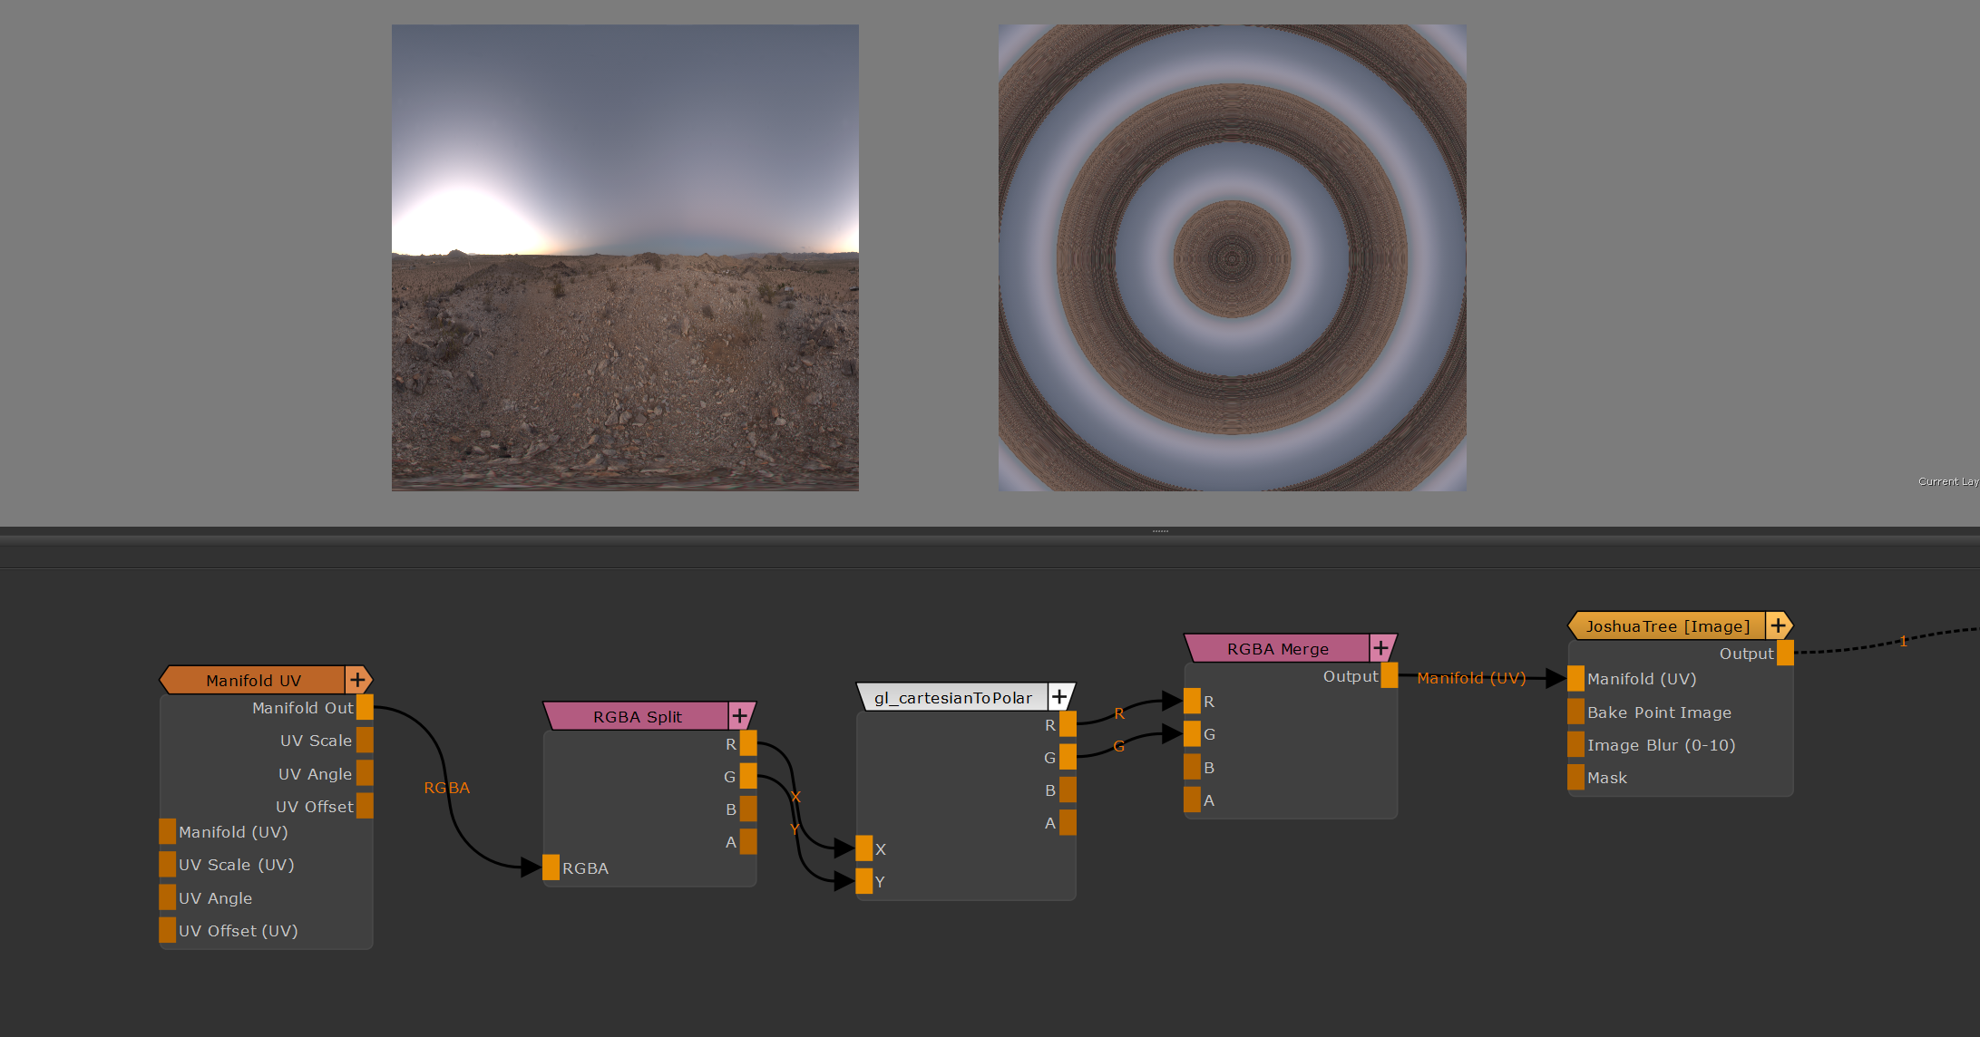Click the viewport and node graph divider handle

click(1160, 531)
